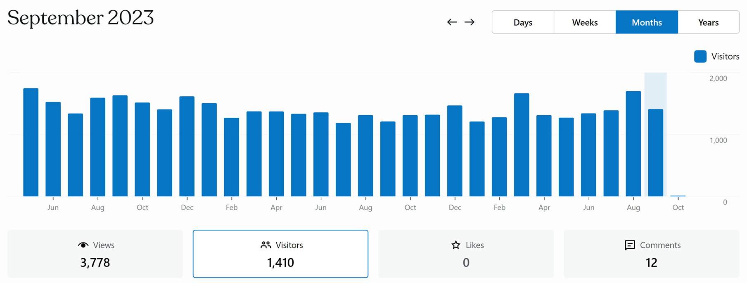Select the tall August bar before highlighted month

pos(633,144)
